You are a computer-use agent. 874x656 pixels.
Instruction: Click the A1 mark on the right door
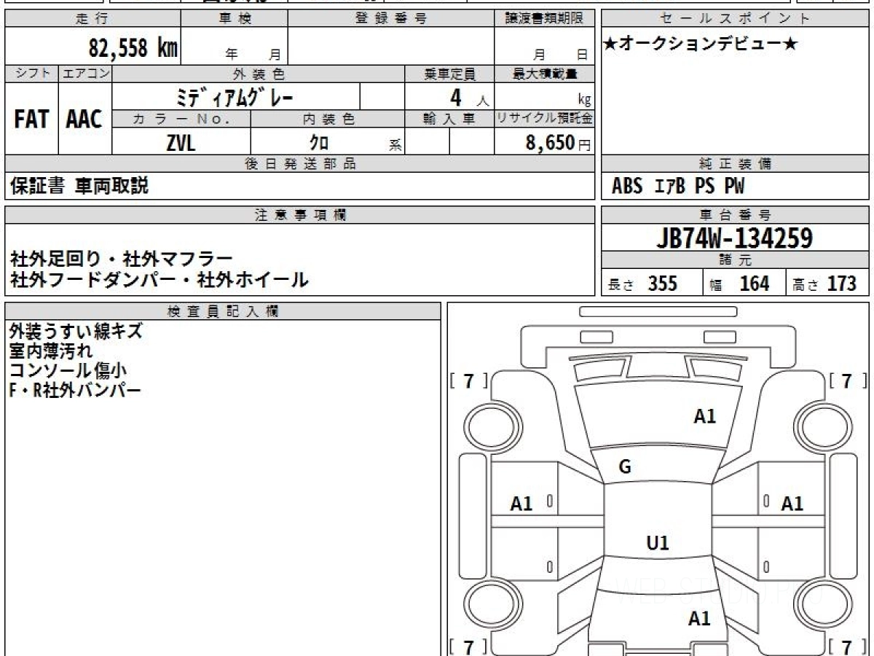coord(792,503)
